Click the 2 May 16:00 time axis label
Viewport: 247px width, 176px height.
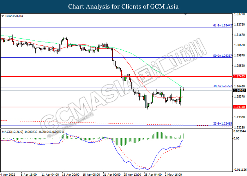point(173,175)
